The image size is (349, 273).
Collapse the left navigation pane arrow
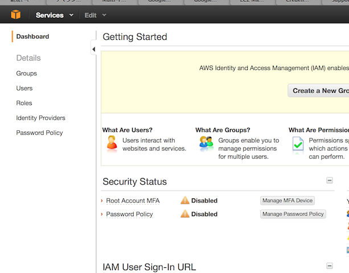pos(93,49)
